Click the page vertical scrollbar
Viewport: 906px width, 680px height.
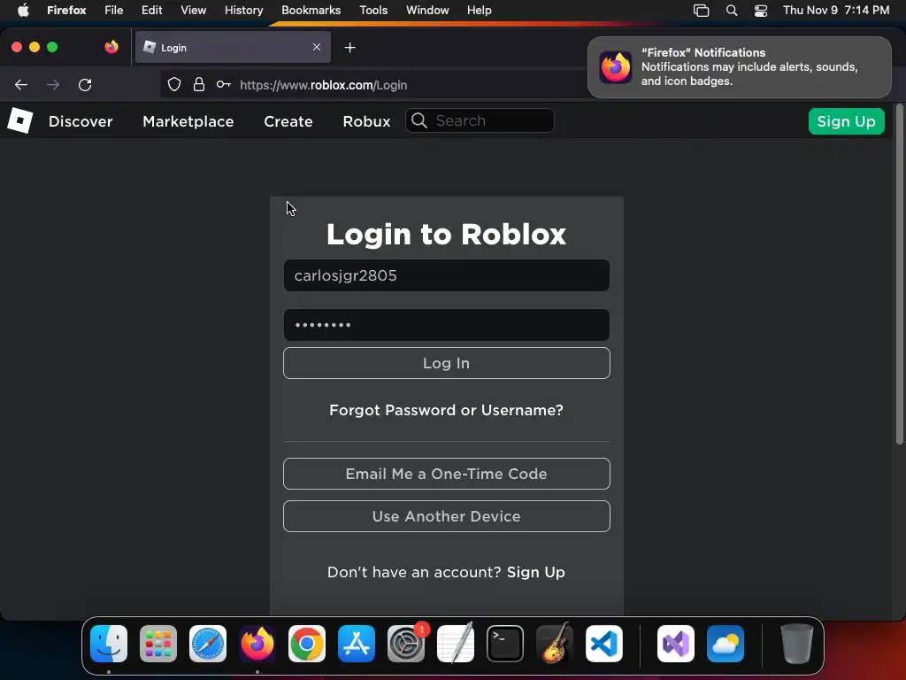[x=899, y=274]
